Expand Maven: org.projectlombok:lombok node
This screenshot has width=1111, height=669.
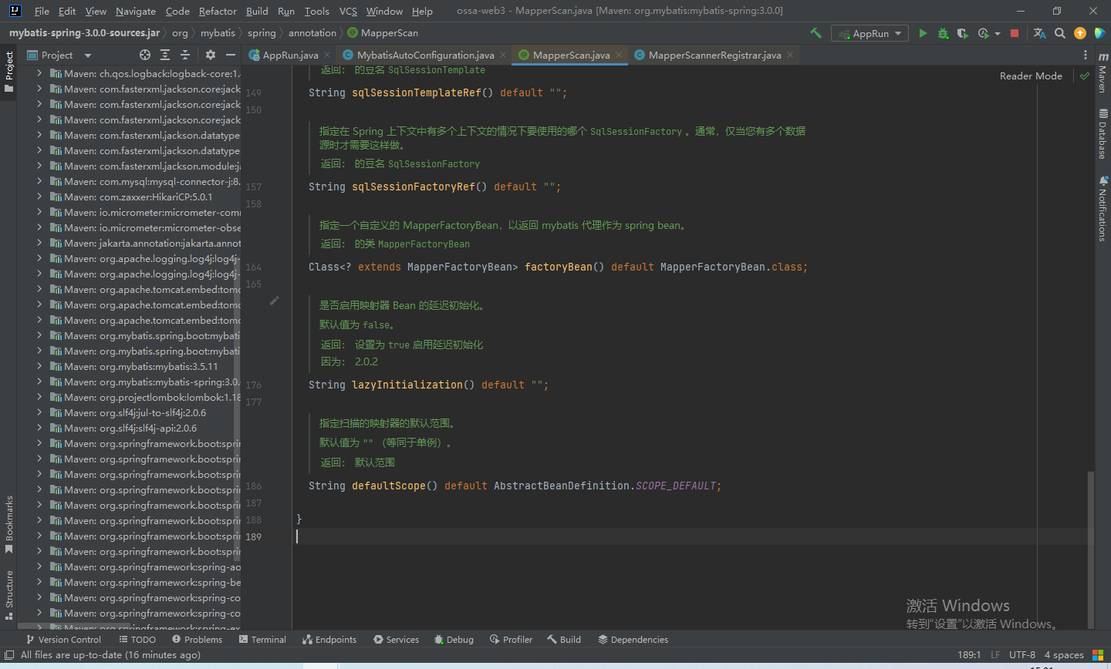click(x=39, y=397)
